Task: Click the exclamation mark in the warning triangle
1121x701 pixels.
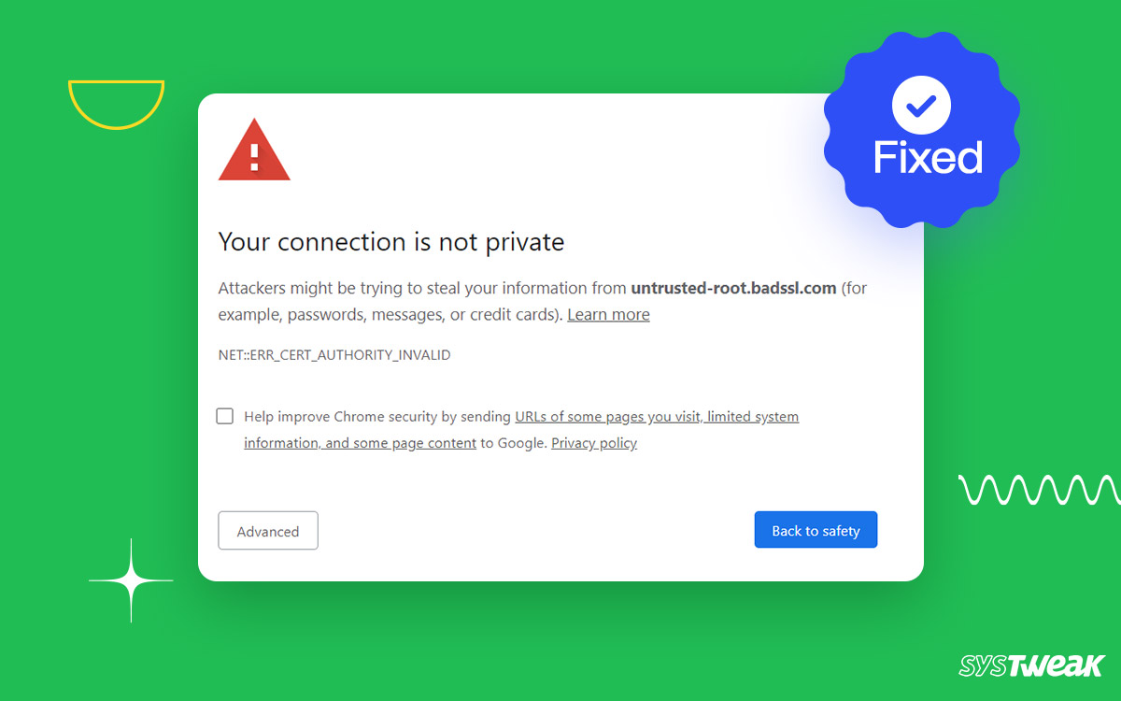Action: pos(254,157)
